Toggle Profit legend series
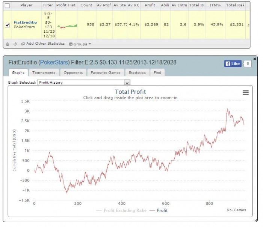 pyautogui.click(x=159, y=210)
